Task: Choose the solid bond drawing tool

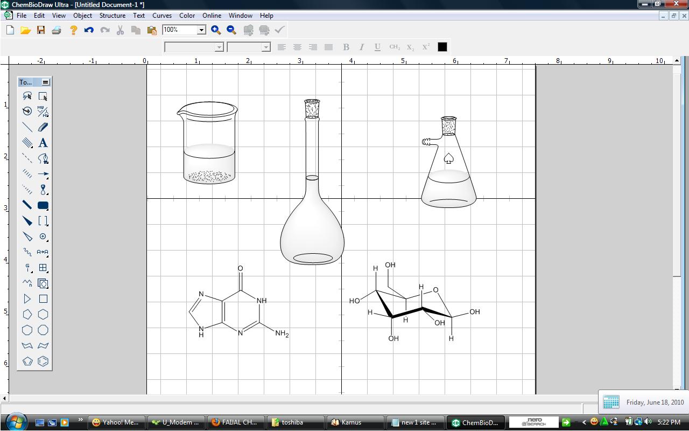Action: click(26, 127)
